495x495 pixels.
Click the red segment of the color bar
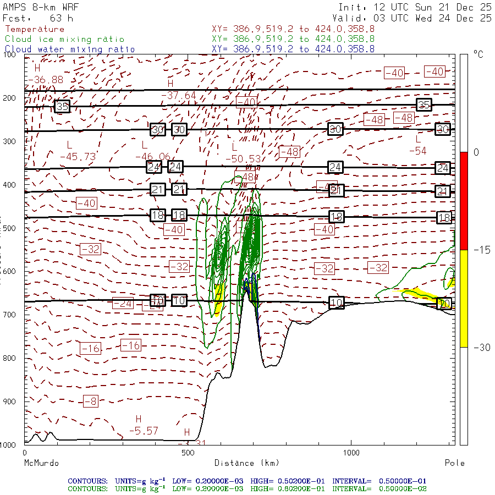click(464, 201)
